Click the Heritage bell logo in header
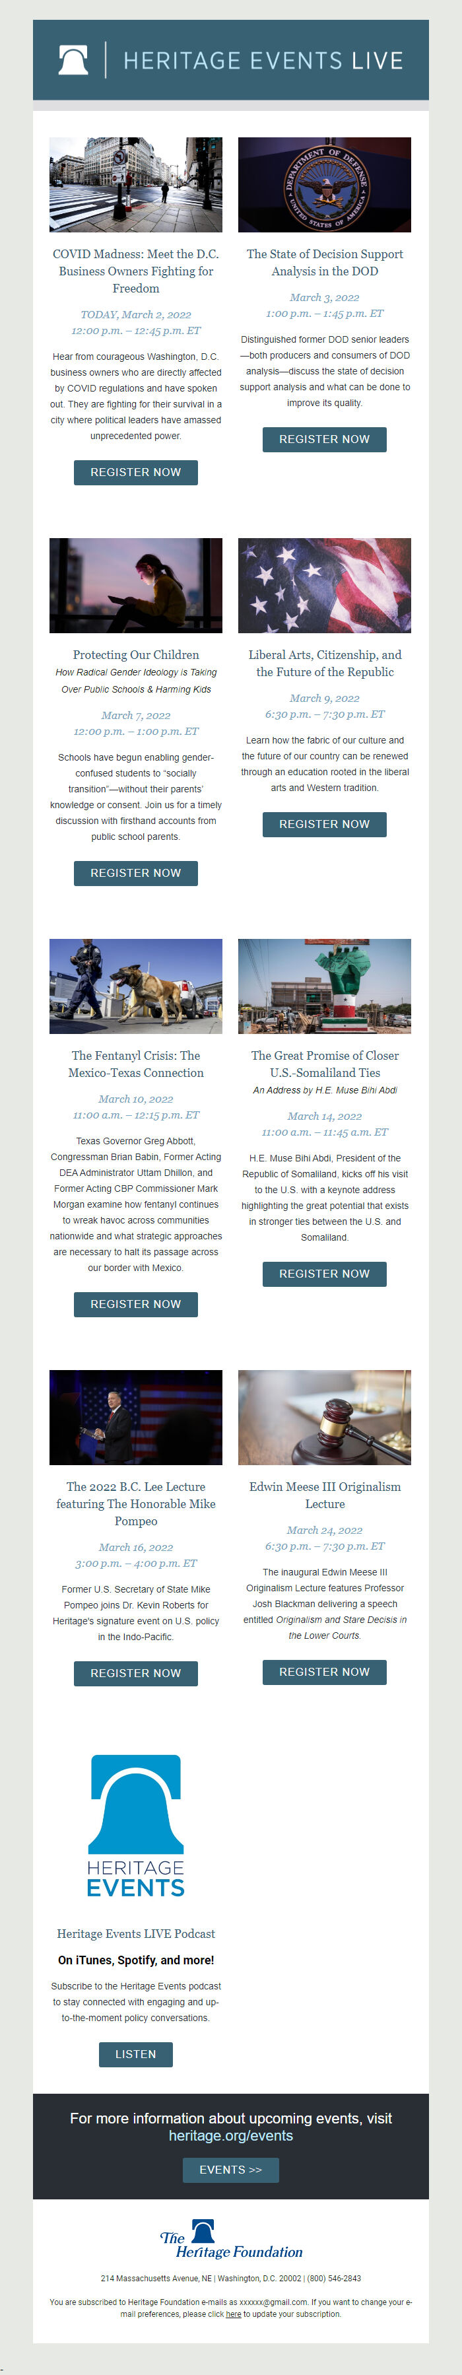This screenshot has width=462, height=2375. pyautogui.click(x=74, y=60)
